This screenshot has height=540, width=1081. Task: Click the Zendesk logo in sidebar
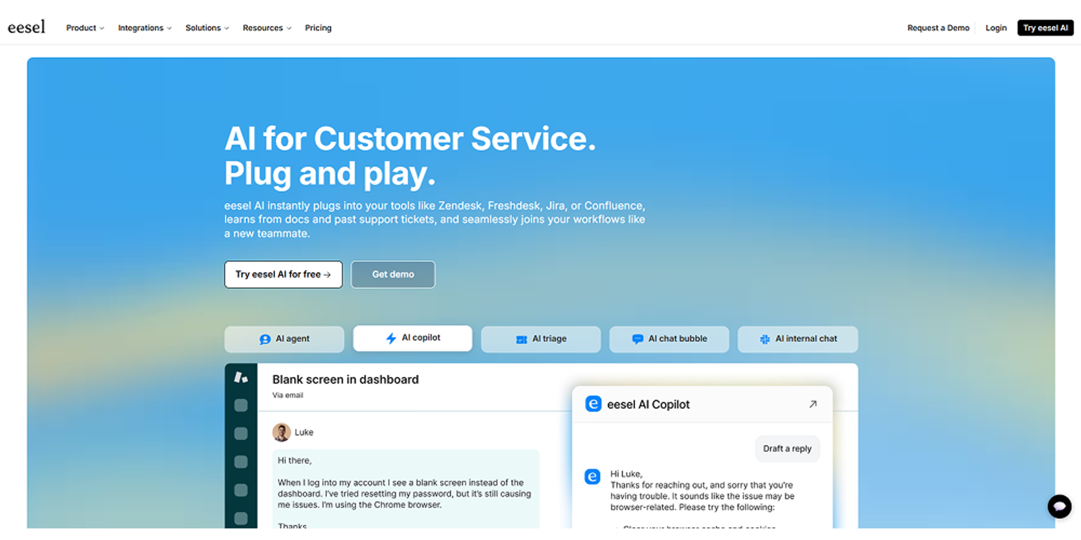tap(240, 377)
